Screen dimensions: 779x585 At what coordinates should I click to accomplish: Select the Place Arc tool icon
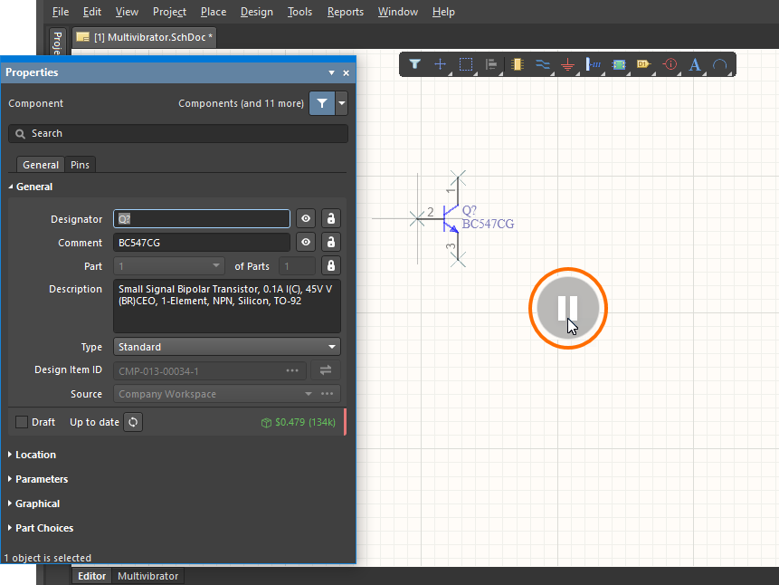[720, 64]
